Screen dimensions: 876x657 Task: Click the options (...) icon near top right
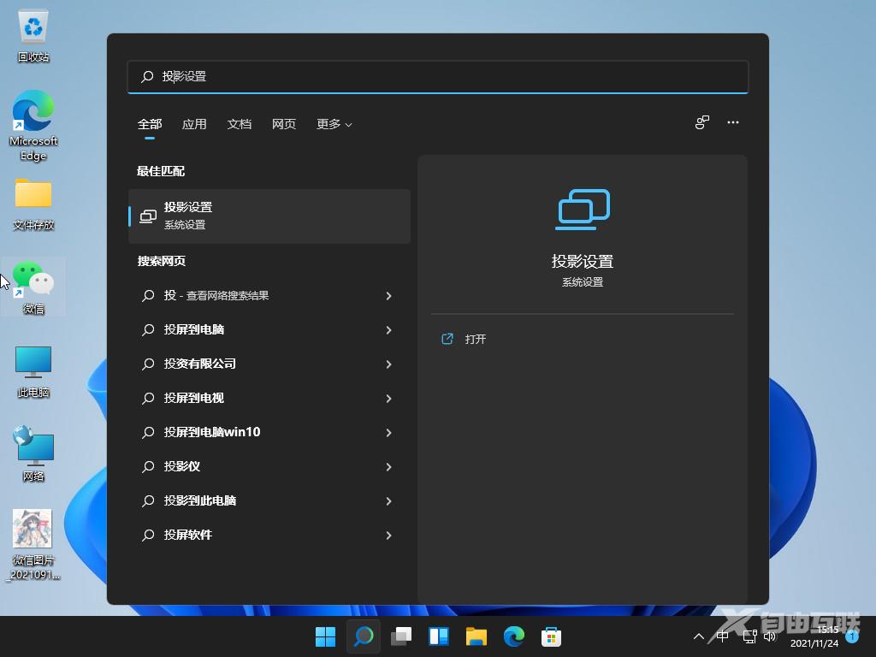tap(733, 122)
